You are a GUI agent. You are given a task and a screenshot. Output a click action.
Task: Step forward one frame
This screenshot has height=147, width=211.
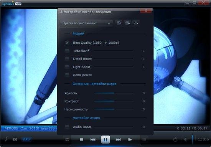(130, 140)
